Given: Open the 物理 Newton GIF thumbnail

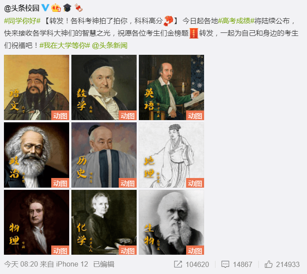Looking at the screenshot, I should click(37, 222).
